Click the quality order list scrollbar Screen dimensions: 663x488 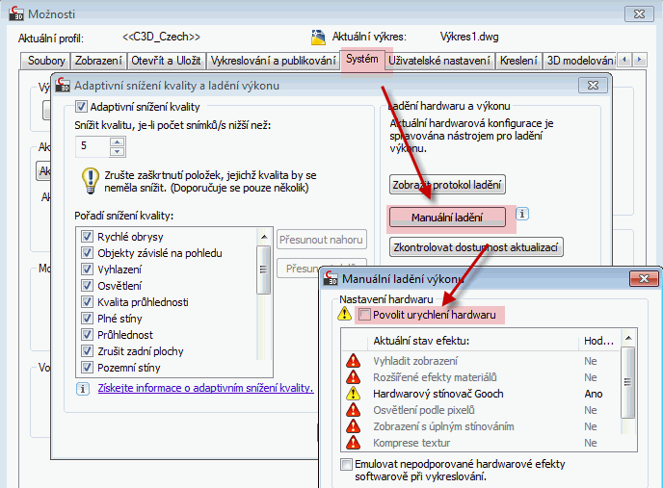pos(263,279)
